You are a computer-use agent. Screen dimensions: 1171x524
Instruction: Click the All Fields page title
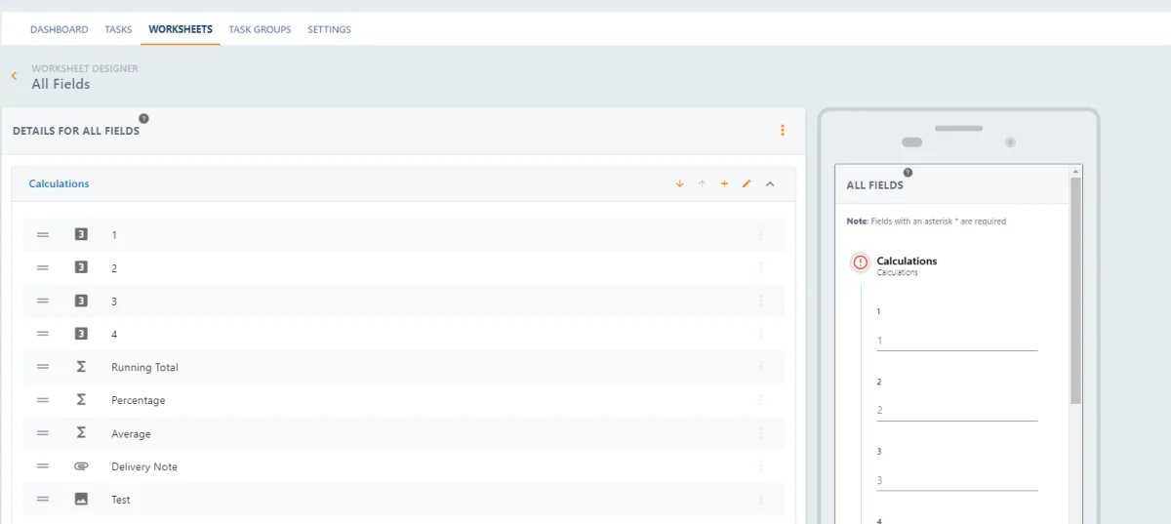tap(61, 84)
